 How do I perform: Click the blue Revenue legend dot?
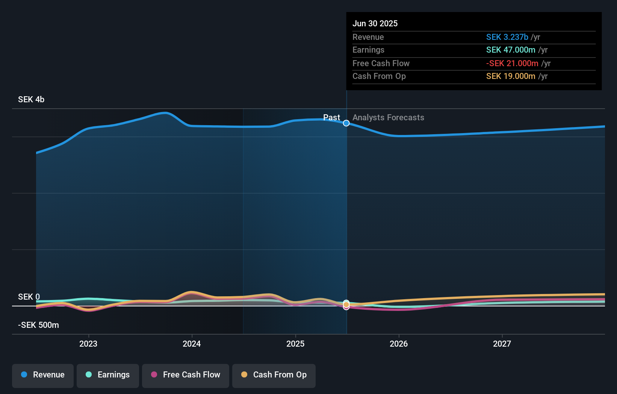[x=24, y=375]
